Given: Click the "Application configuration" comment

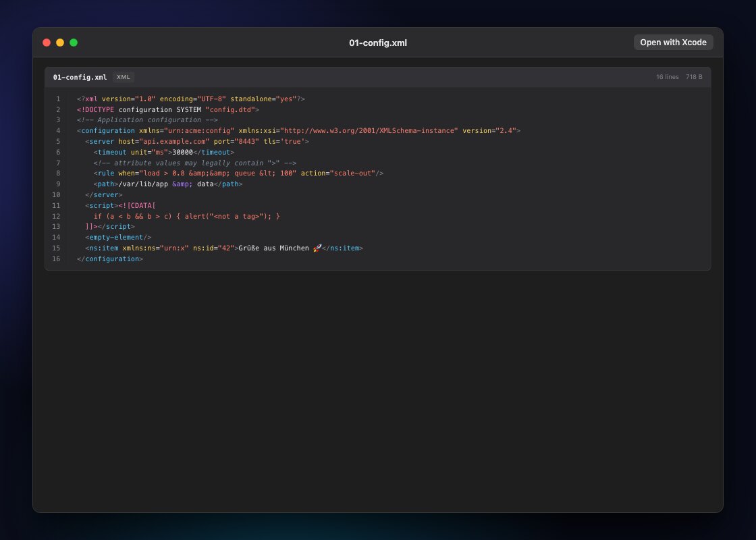Looking at the screenshot, I should [147, 120].
